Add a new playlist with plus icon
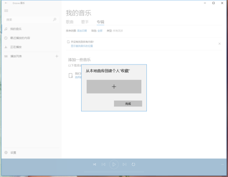Image resolution: width=228 pixels, height=177 pixels. 57,56
